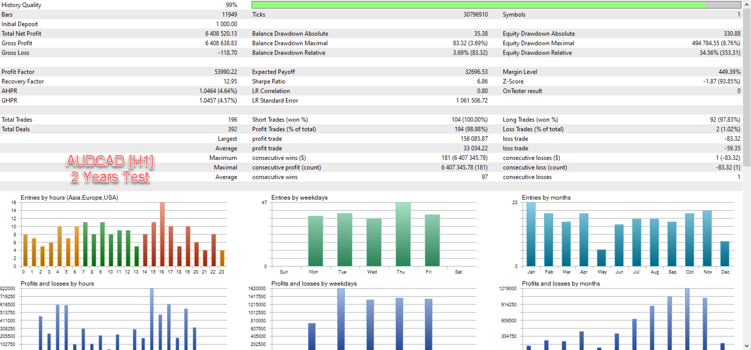Click the scrollbar up arrow at top right
The width and height of the screenshot is (751, 350).
(747, 3)
